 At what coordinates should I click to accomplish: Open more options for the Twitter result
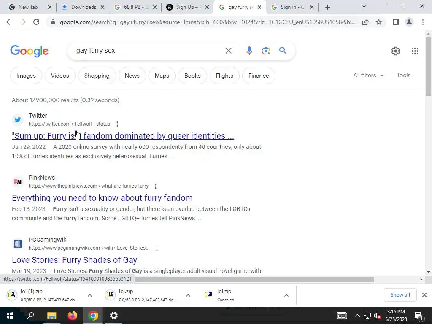click(117, 124)
